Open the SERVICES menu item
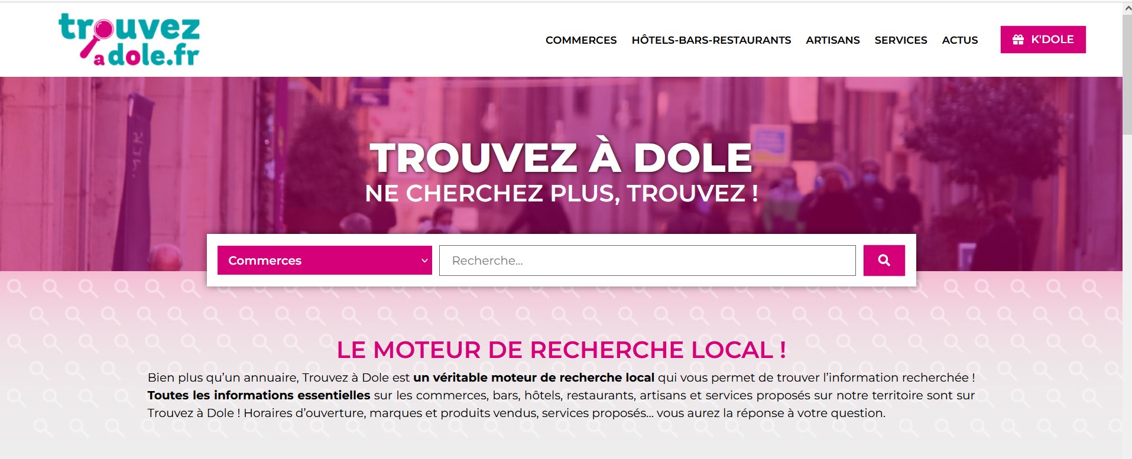The width and height of the screenshot is (1132, 459). pos(901,40)
